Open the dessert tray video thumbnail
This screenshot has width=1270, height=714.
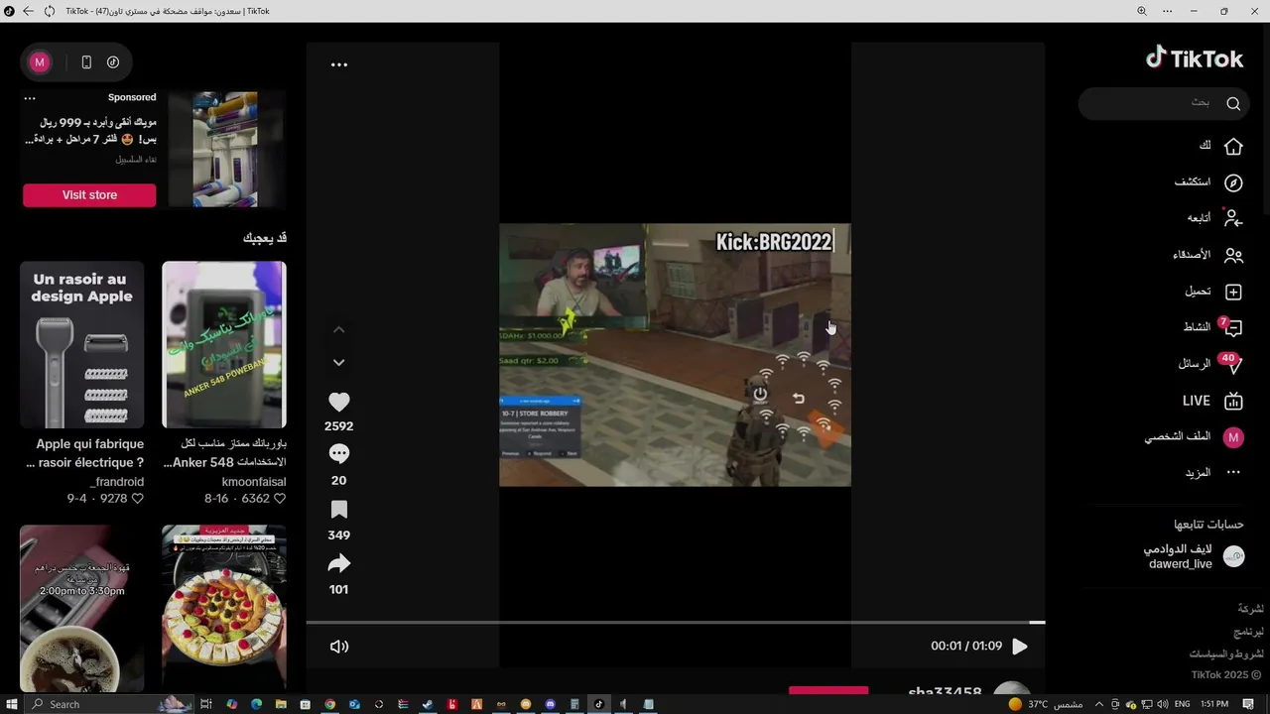224,608
